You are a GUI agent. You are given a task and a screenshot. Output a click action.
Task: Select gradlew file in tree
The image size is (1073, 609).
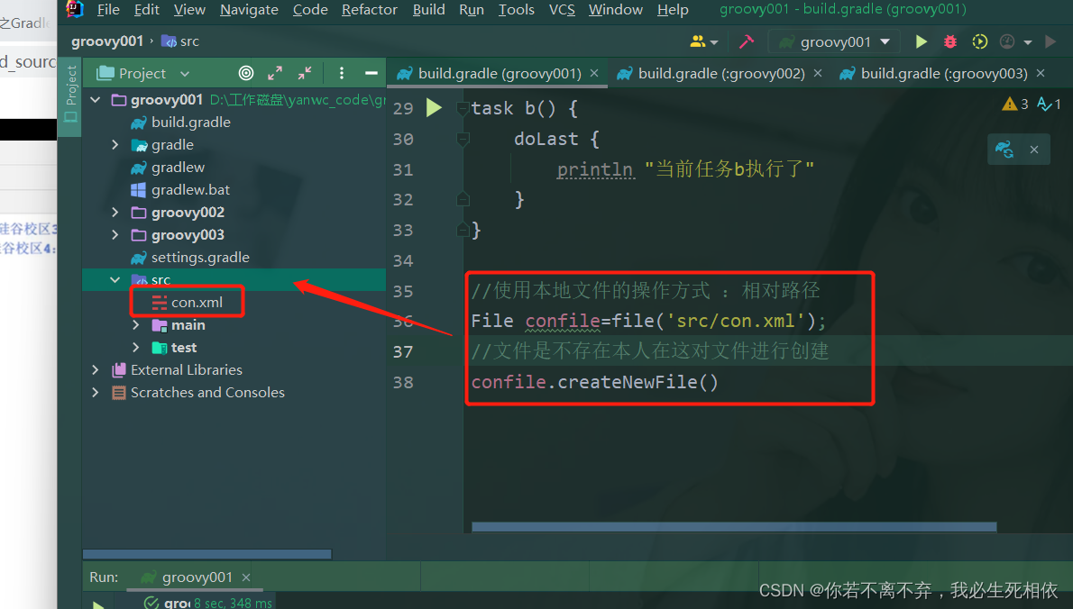point(168,168)
